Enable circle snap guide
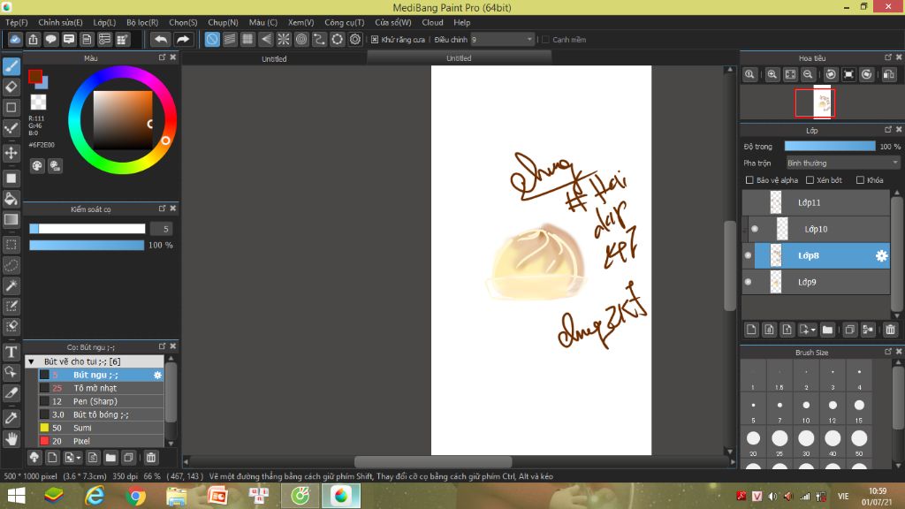The width and height of the screenshot is (905, 509). click(301, 39)
